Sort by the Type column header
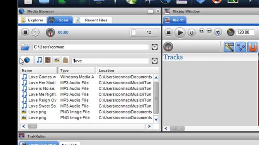The height and width of the screenshot is (145, 259). 77,70
